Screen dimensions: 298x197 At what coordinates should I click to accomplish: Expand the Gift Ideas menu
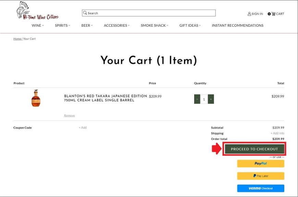(190, 25)
